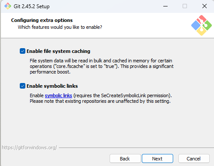Viewport: 214px width, 166px height.
Task: Proceed by clicking the Next button
Action: click(x=157, y=159)
